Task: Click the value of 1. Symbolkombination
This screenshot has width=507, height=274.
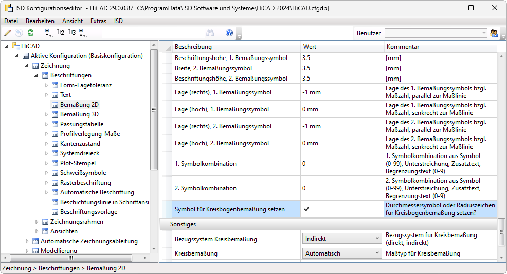Action: tap(342, 164)
